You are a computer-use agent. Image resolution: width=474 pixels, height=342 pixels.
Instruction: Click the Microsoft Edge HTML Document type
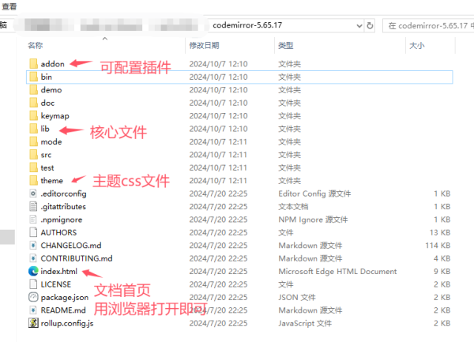pos(337,271)
